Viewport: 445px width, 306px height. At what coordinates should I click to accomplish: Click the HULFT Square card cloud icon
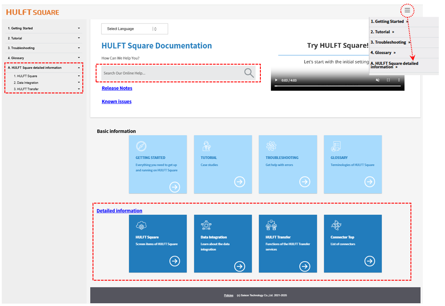pos(141,226)
